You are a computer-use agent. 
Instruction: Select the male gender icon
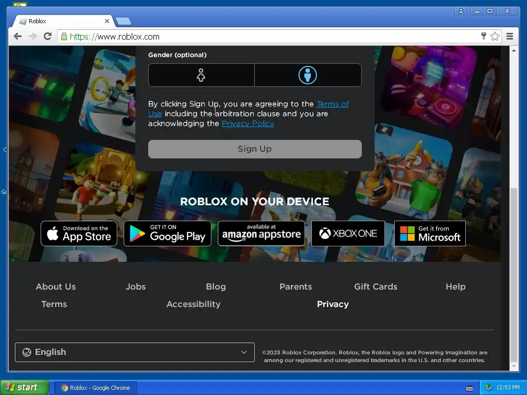(308, 75)
